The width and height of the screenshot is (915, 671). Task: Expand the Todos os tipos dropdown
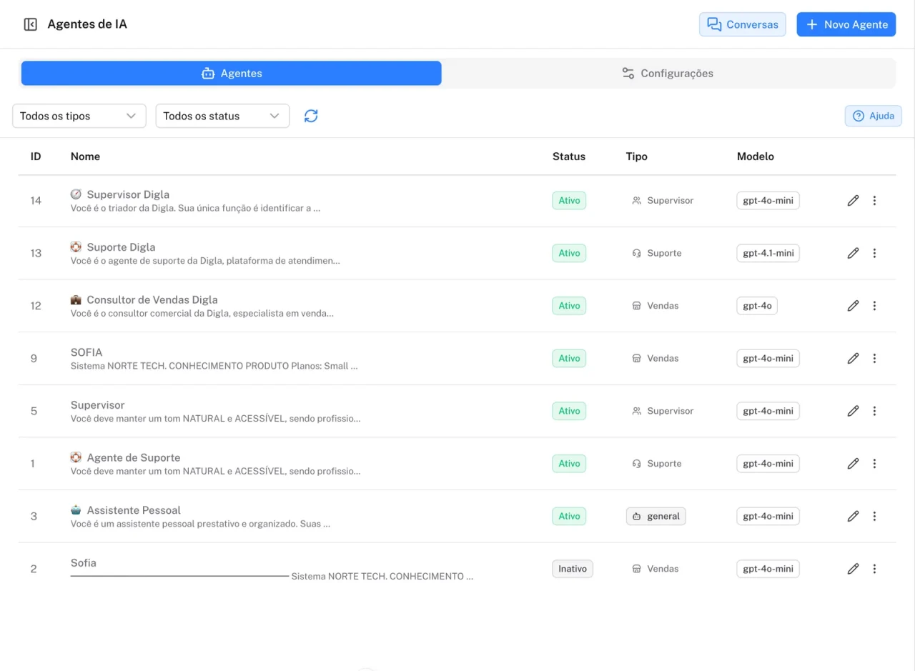point(79,116)
